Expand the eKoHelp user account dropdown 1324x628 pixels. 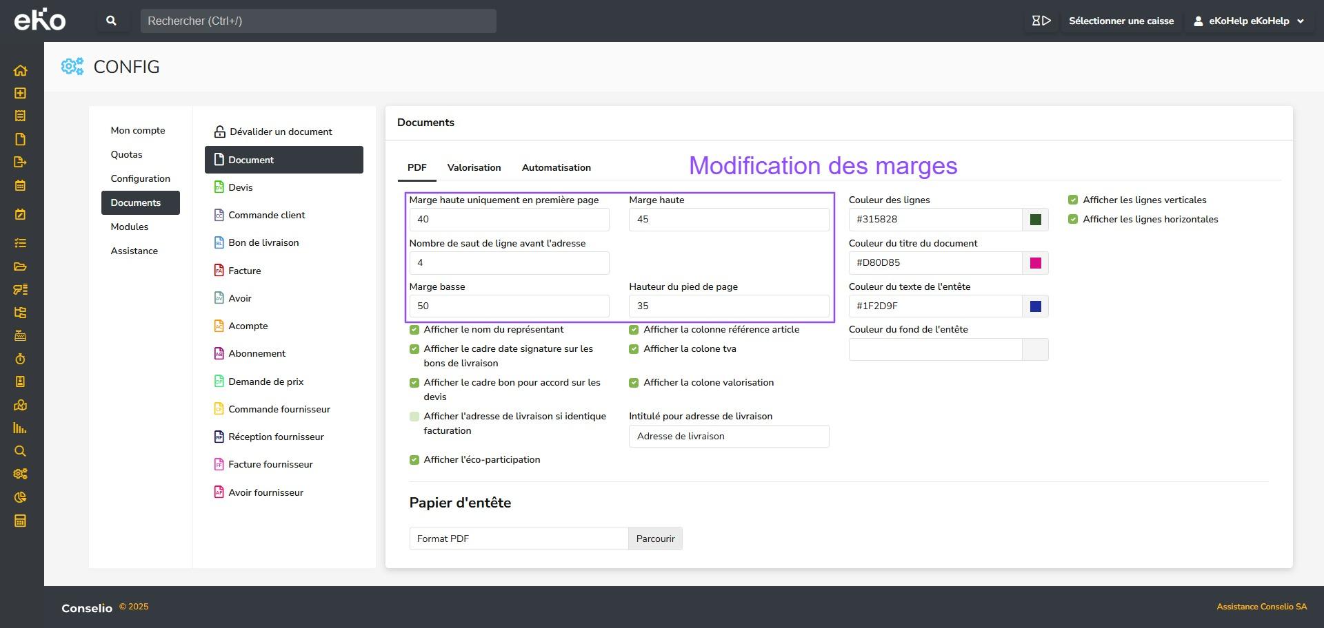pyautogui.click(x=1249, y=21)
